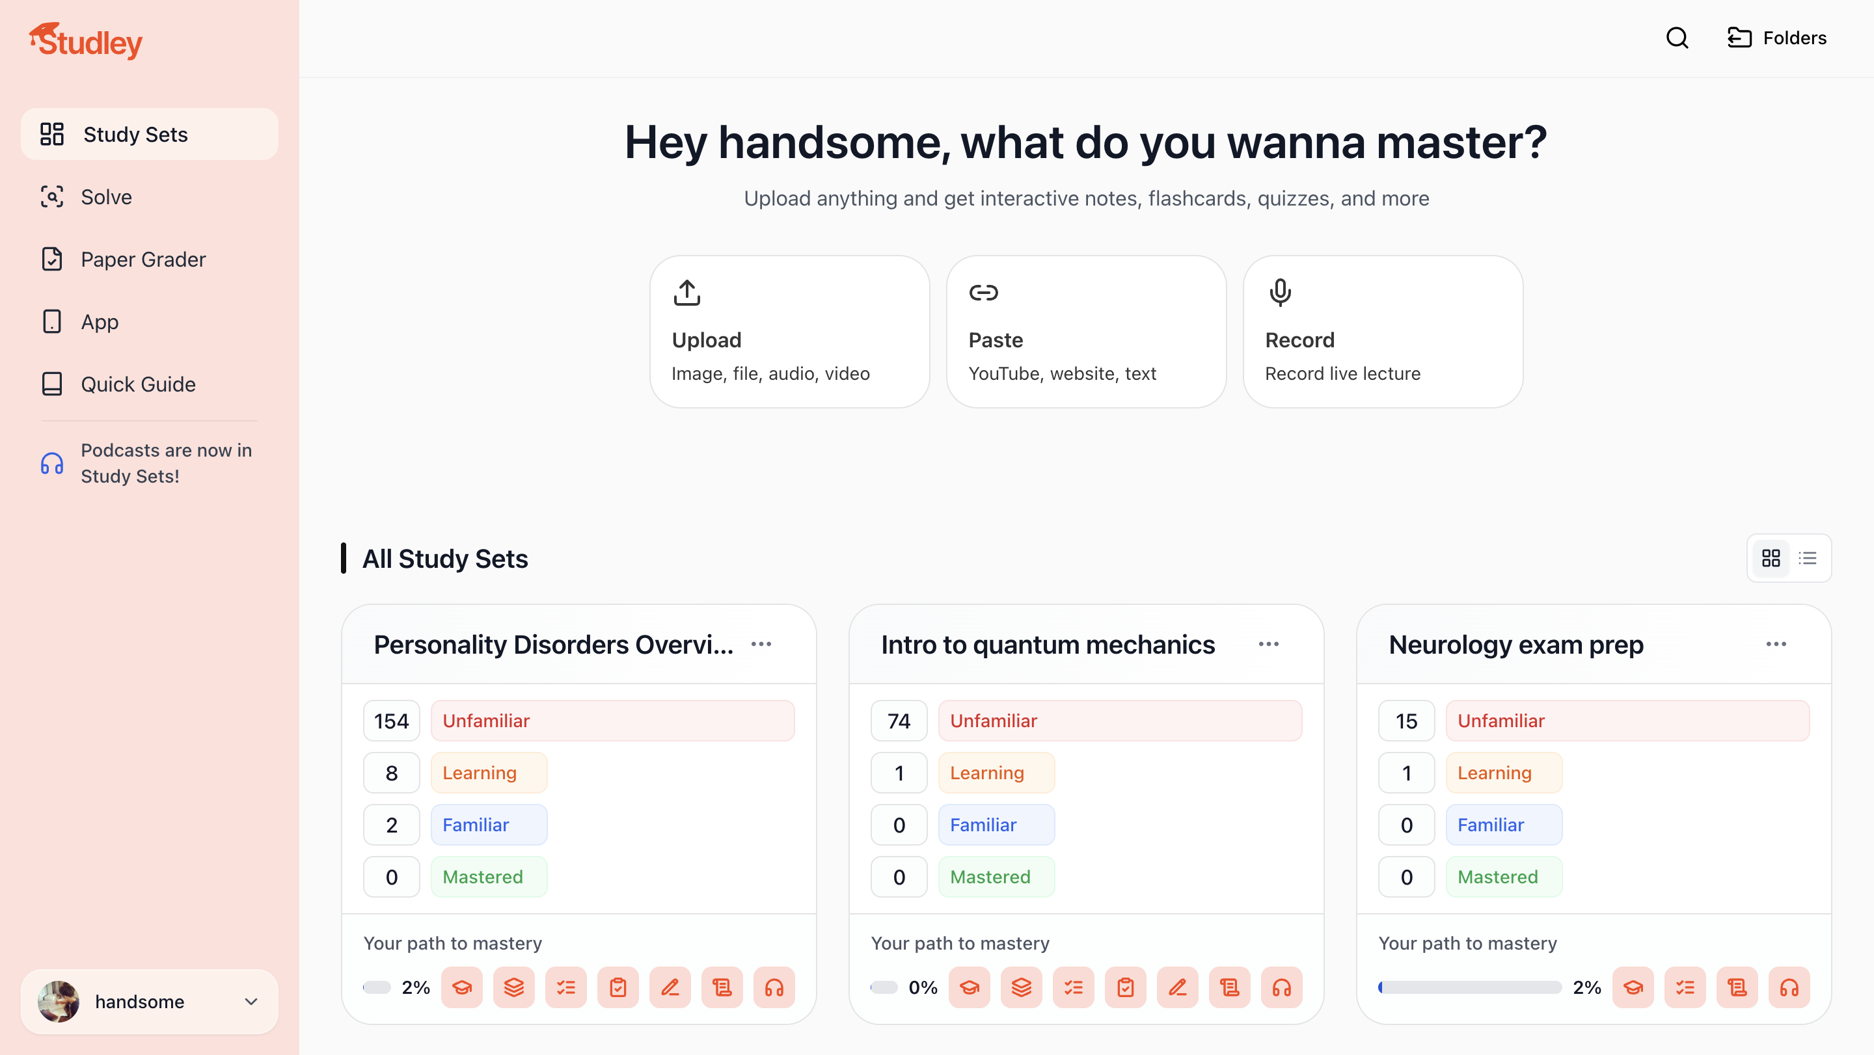Click the clipboard test icon on Intro to quantum mechanics
Screen dimensions: 1874x1055
tap(1126, 987)
